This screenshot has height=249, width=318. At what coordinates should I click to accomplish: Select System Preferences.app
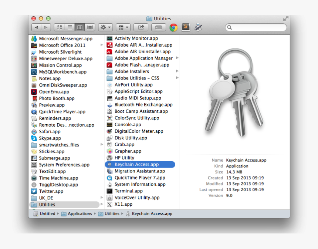[64, 165]
